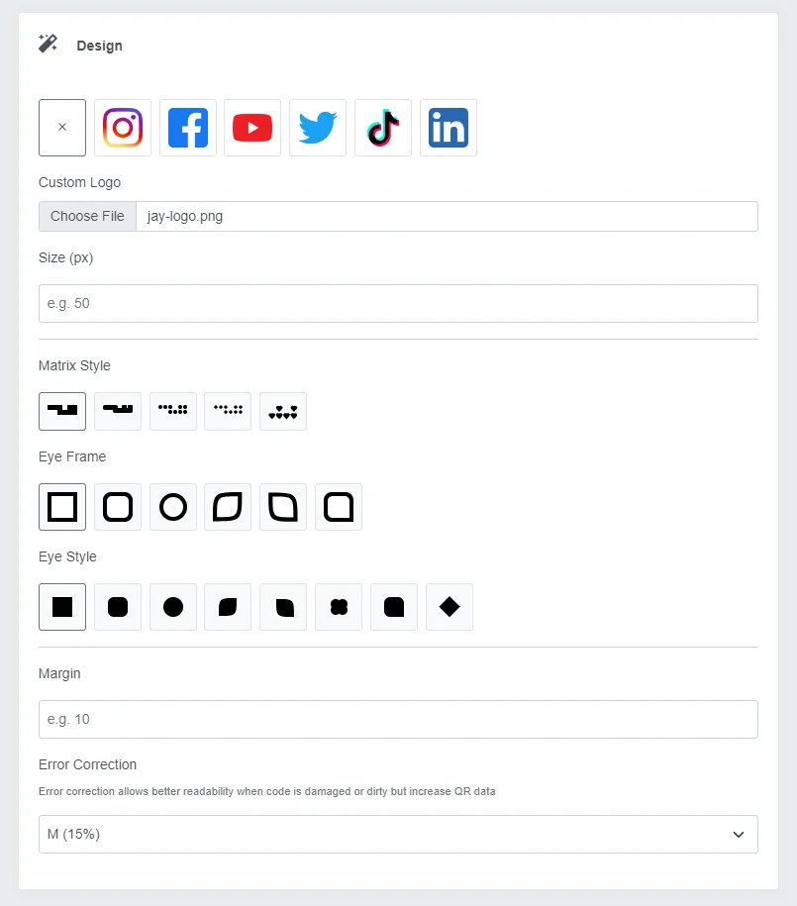Pick the hearts matrix style
This screenshot has width=797, height=906.
[x=283, y=411]
